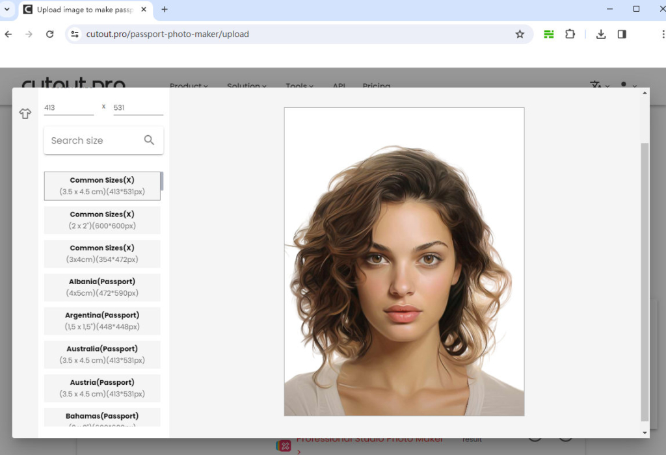This screenshot has height=455, width=666.
Task: Toggle the browser side panel
Action: (x=622, y=34)
